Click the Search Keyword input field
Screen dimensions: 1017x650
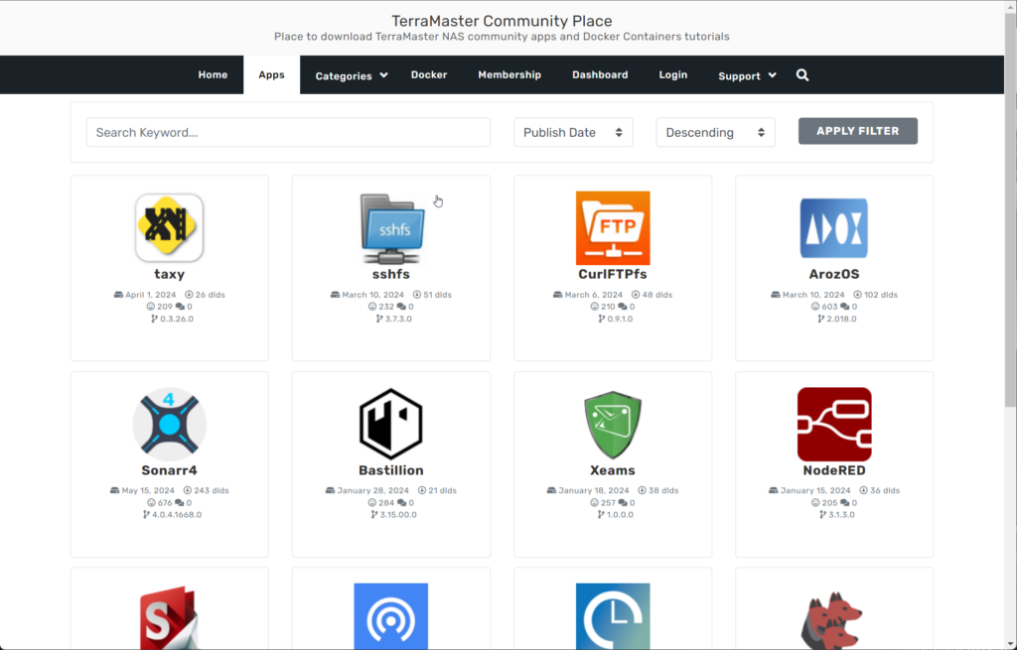tap(288, 132)
